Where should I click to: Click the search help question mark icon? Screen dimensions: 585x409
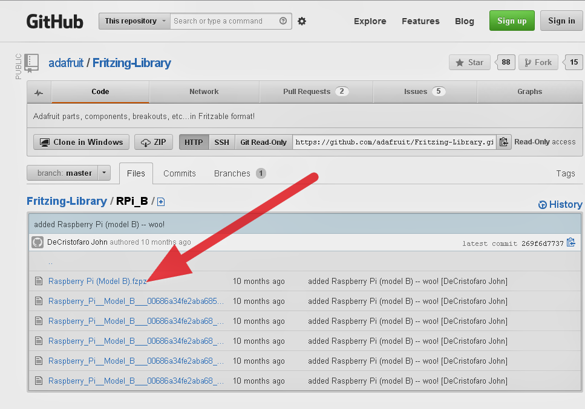coord(283,21)
